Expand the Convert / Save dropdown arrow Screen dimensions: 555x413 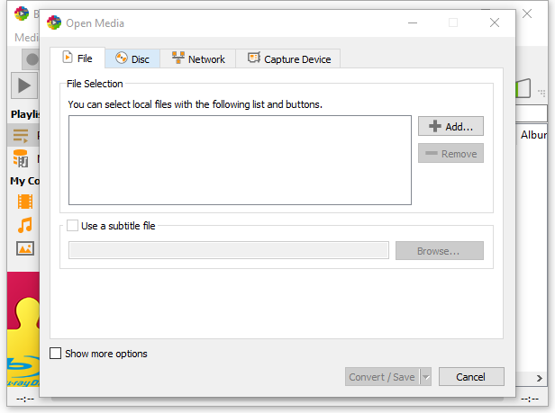point(426,377)
